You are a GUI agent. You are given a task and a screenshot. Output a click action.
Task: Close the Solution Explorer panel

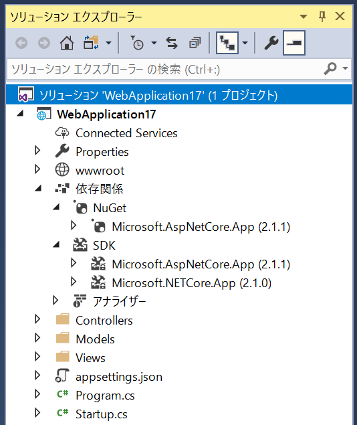point(340,16)
